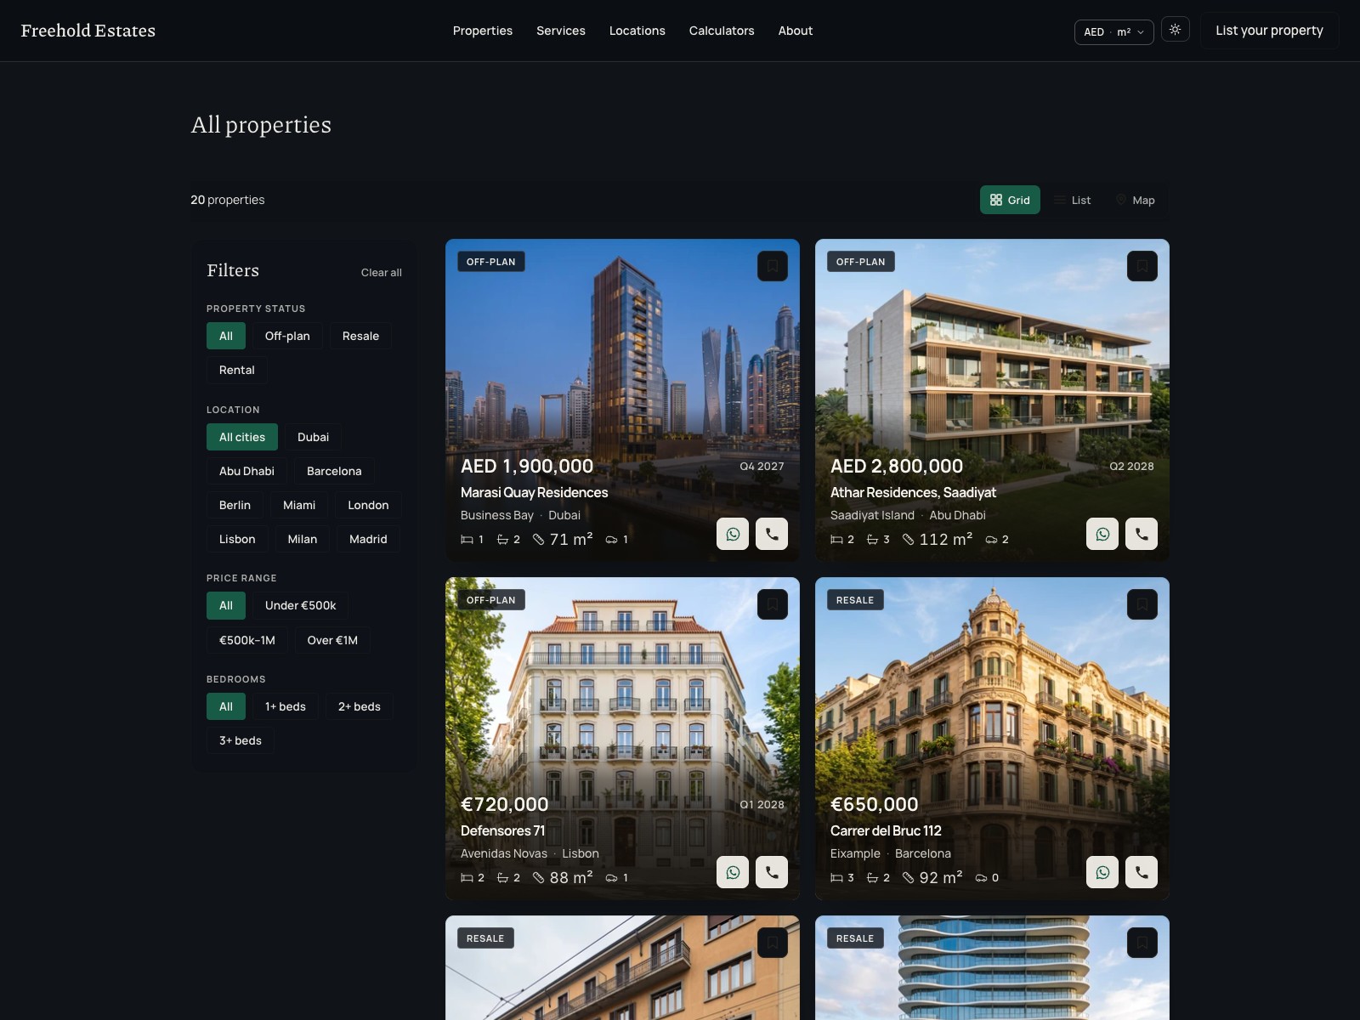1360x1020 pixels.
Task: Filter property status by Resale
Action: point(360,336)
